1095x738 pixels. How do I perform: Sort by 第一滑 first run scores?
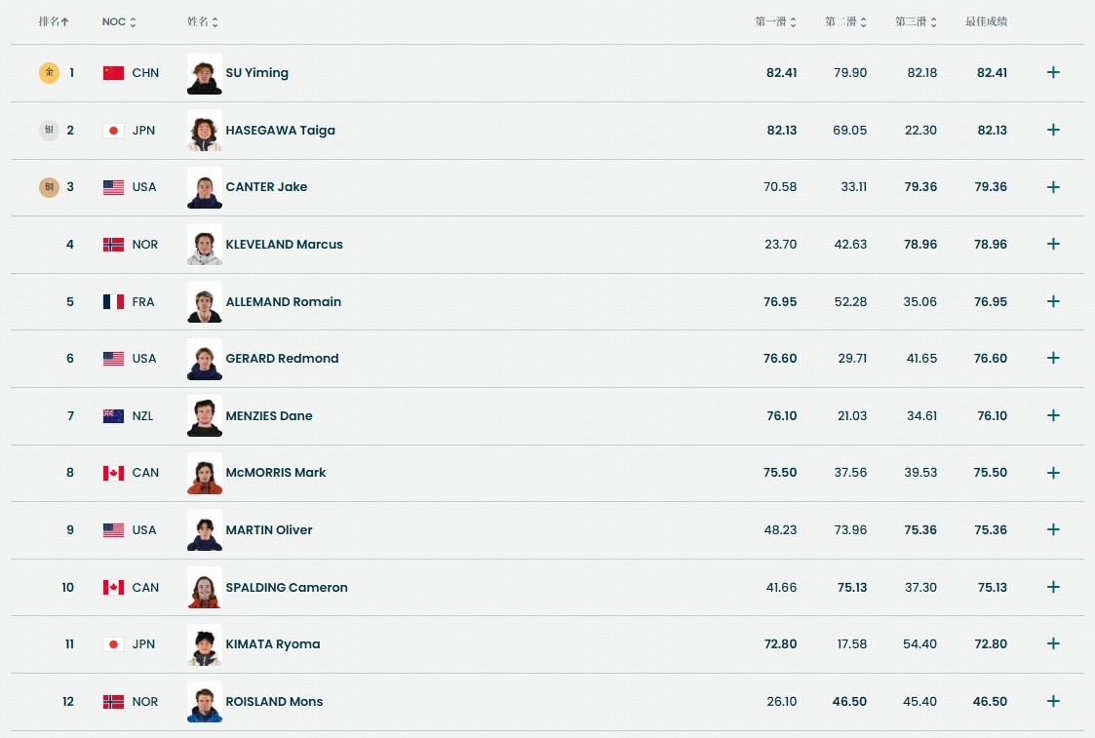click(776, 21)
